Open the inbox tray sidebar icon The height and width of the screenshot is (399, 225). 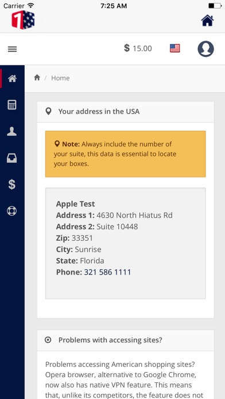11,158
